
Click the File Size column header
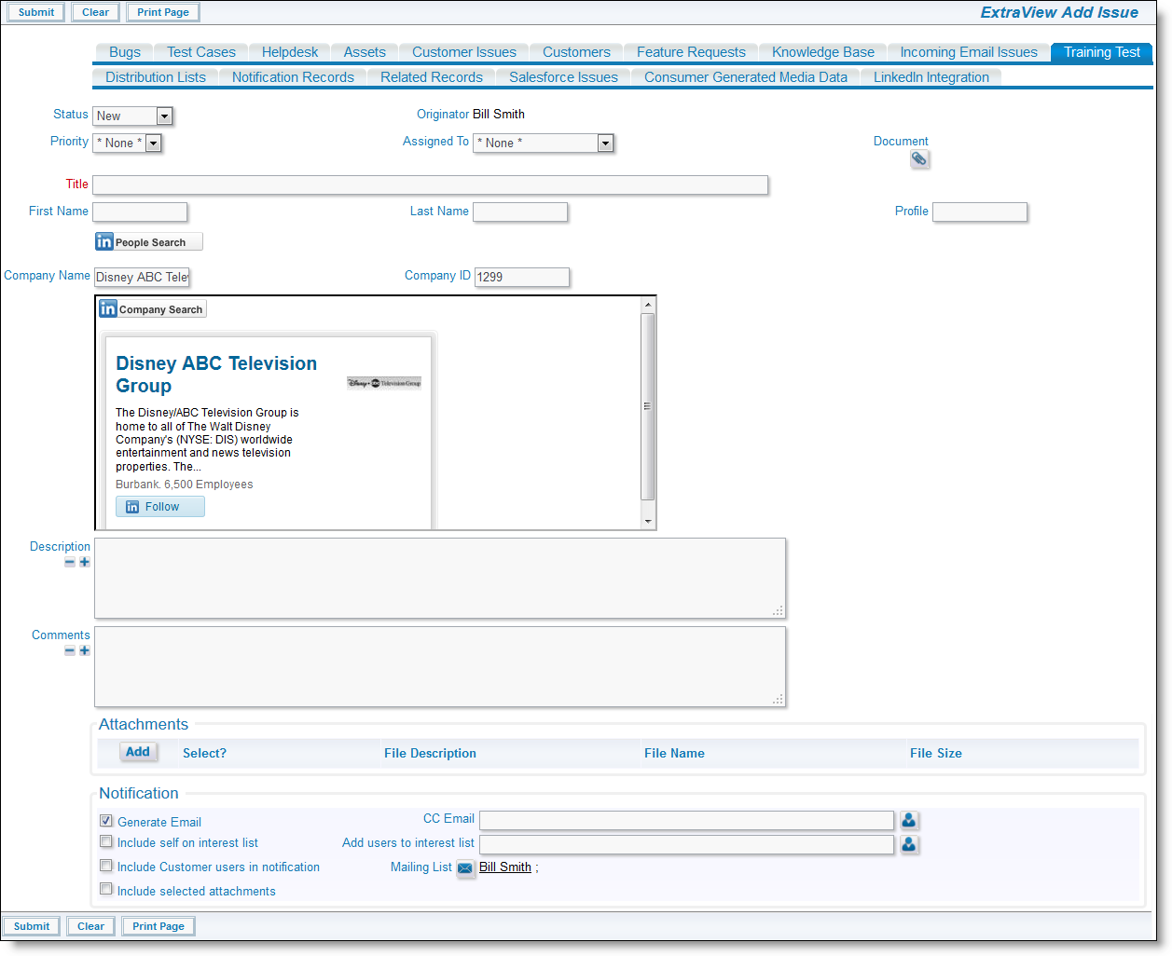coord(936,753)
